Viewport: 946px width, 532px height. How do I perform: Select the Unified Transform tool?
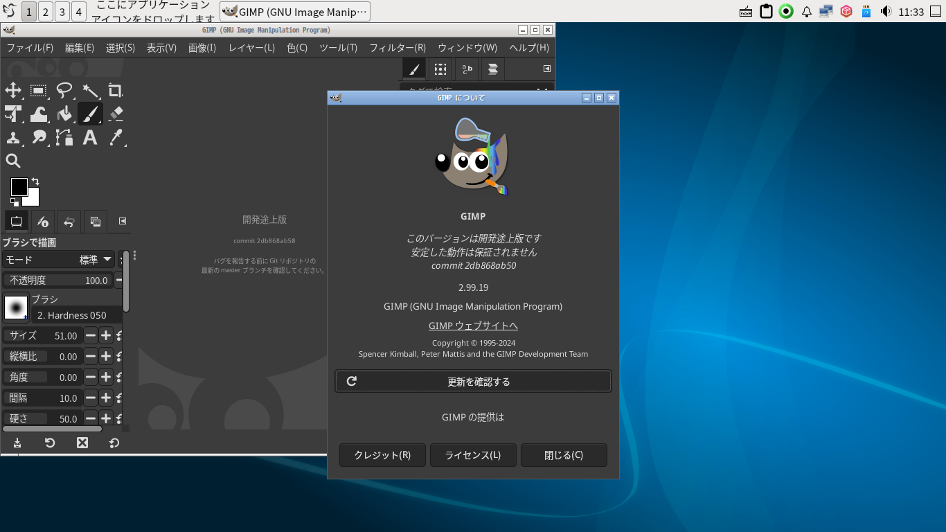[13, 114]
